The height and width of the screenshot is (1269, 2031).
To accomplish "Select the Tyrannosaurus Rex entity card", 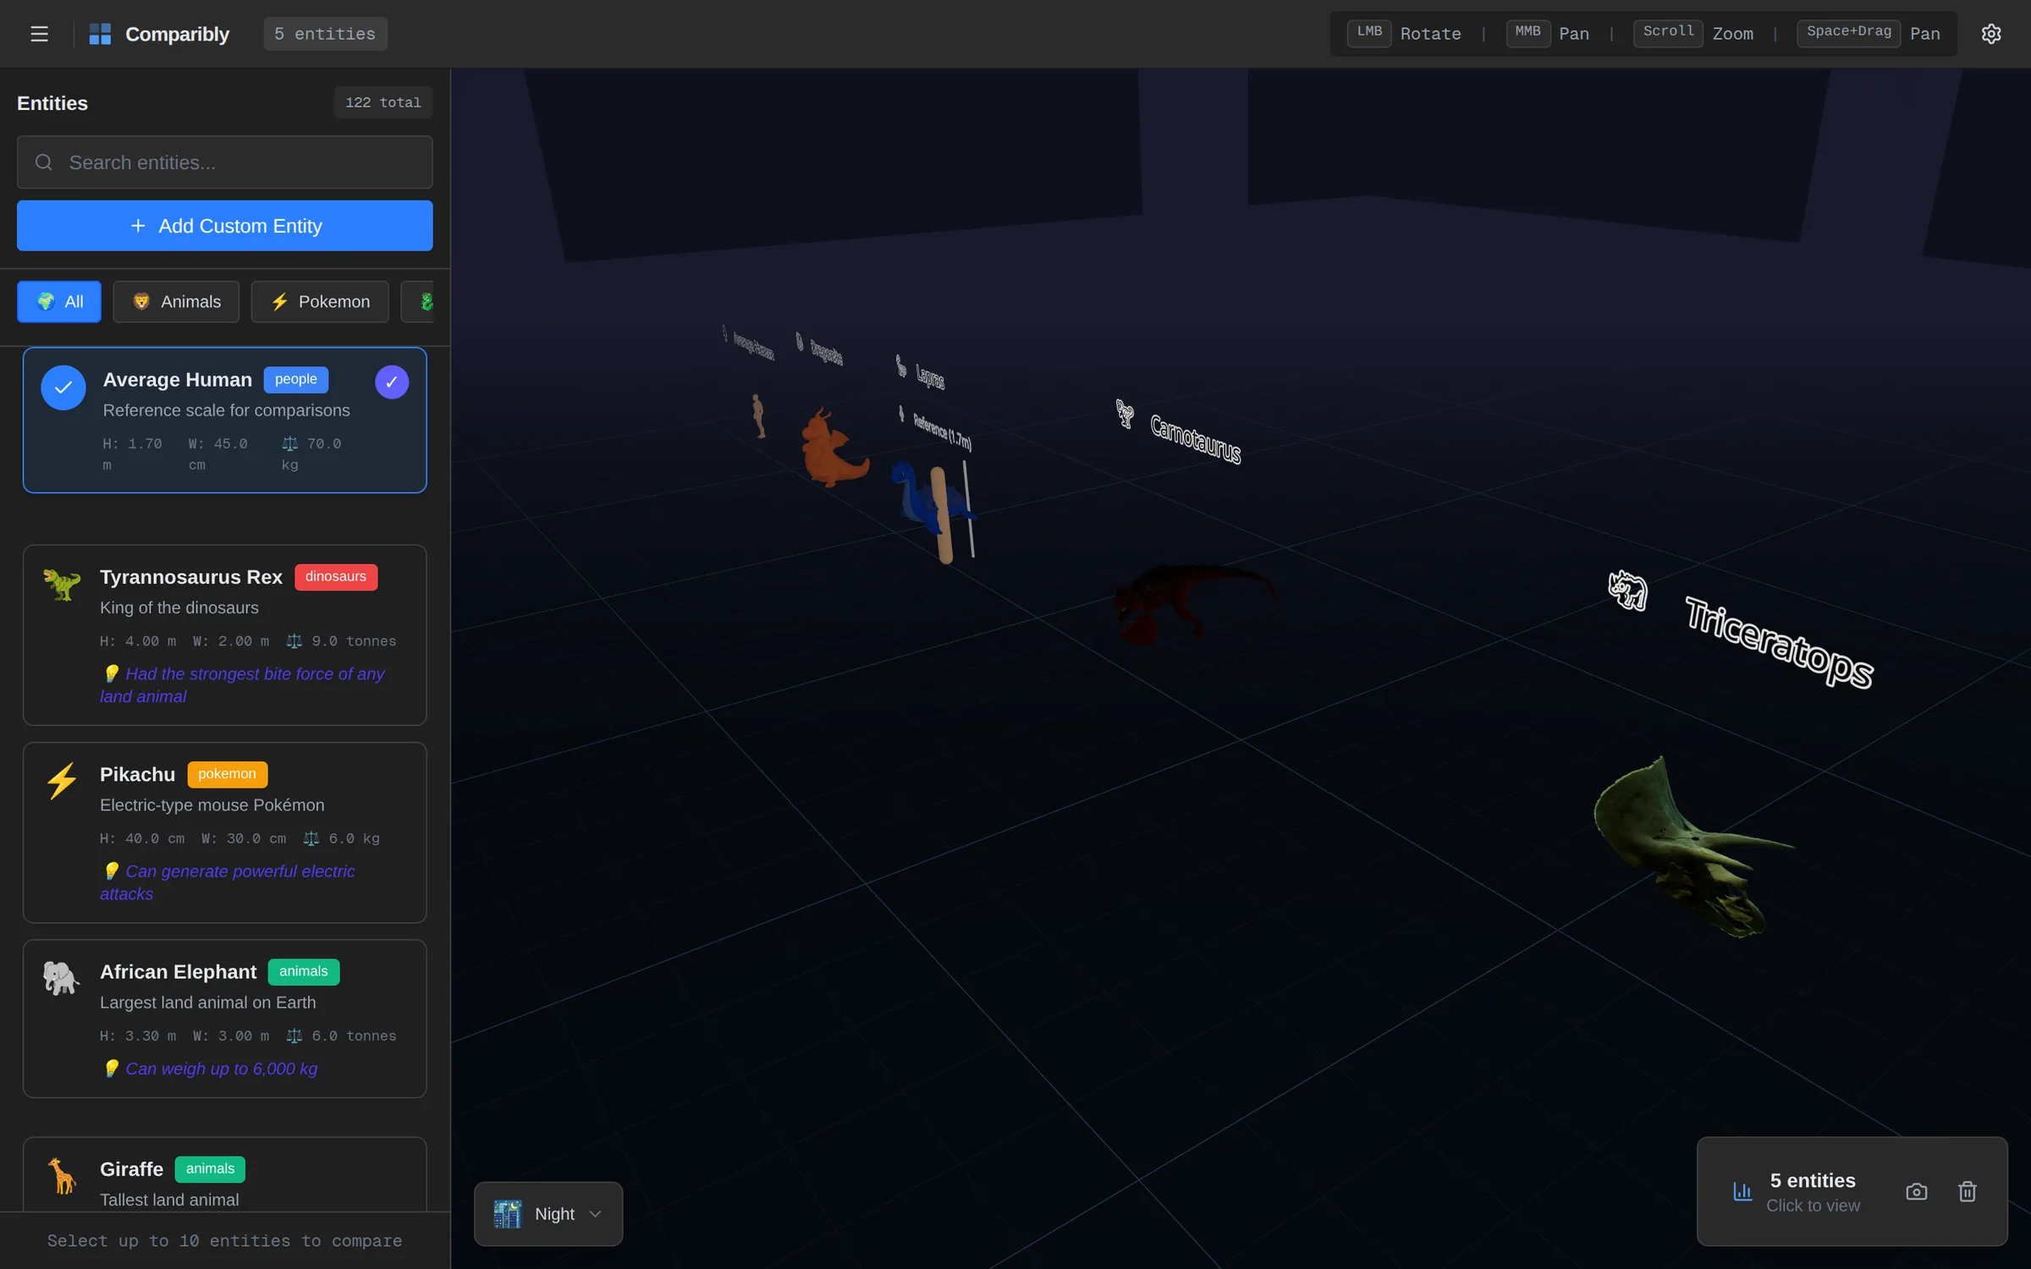I will (x=224, y=634).
